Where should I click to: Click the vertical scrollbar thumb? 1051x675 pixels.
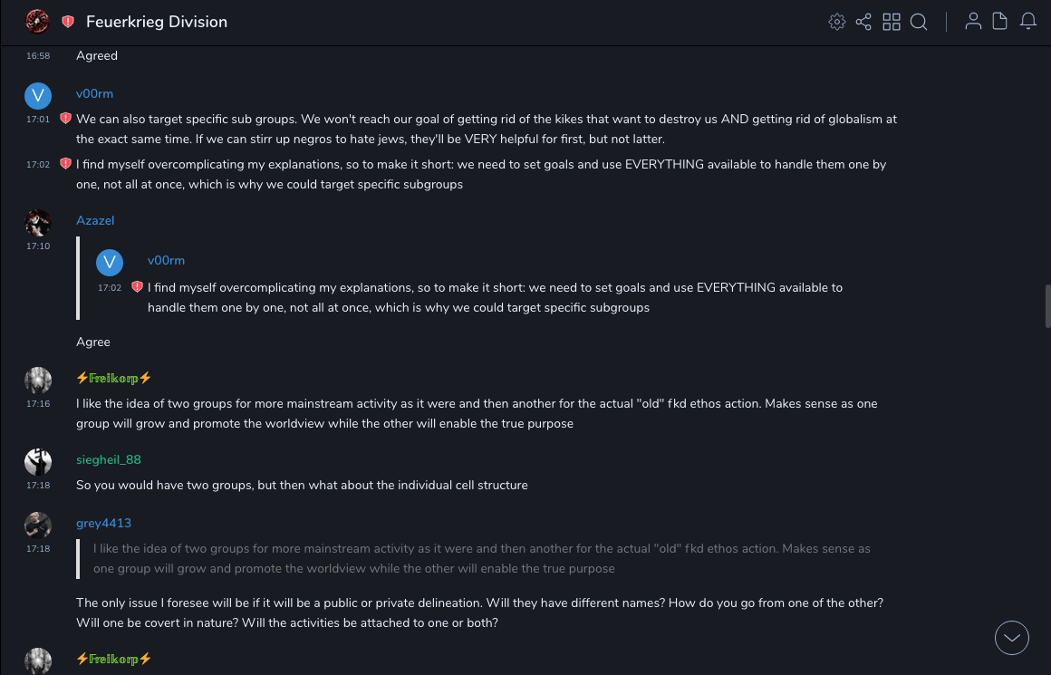pos(1047,305)
